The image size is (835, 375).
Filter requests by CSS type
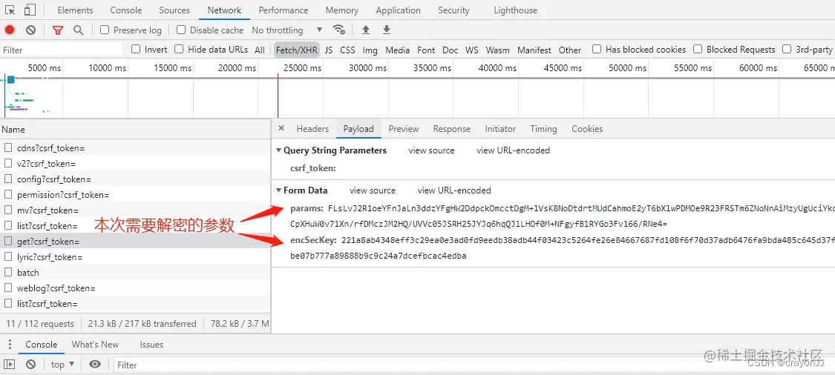pyautogui.click(x=348, y=50)
